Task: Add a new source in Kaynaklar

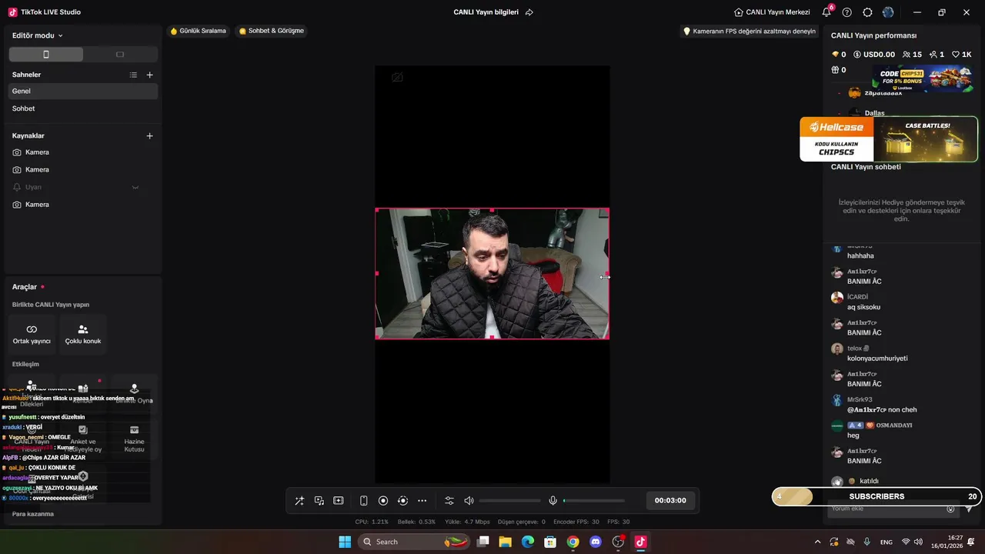Action: 149,135
